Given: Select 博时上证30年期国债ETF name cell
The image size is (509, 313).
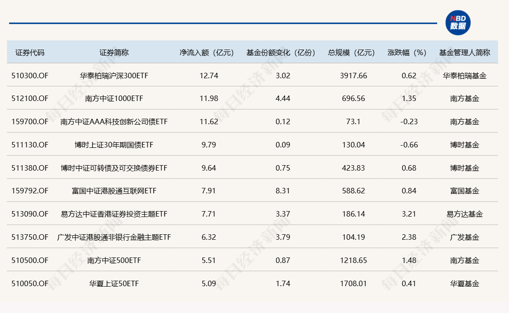Looking at the screenshot, I should point(114,145).
